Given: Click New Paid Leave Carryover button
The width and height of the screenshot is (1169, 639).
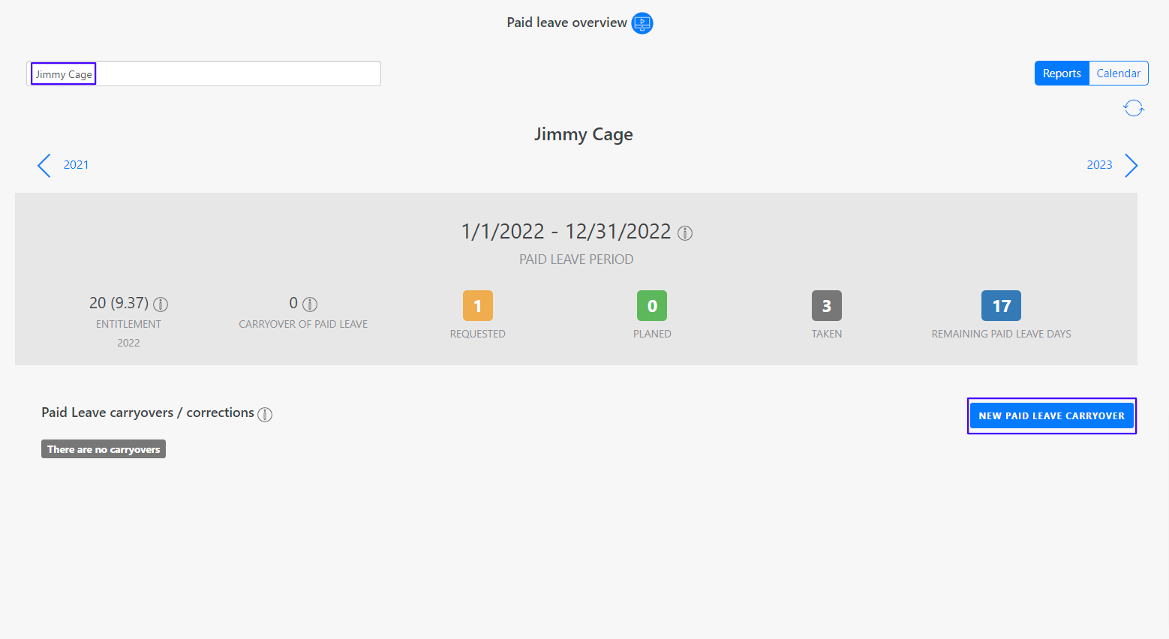Looking at the screenshot, I should pos(1051,416).
